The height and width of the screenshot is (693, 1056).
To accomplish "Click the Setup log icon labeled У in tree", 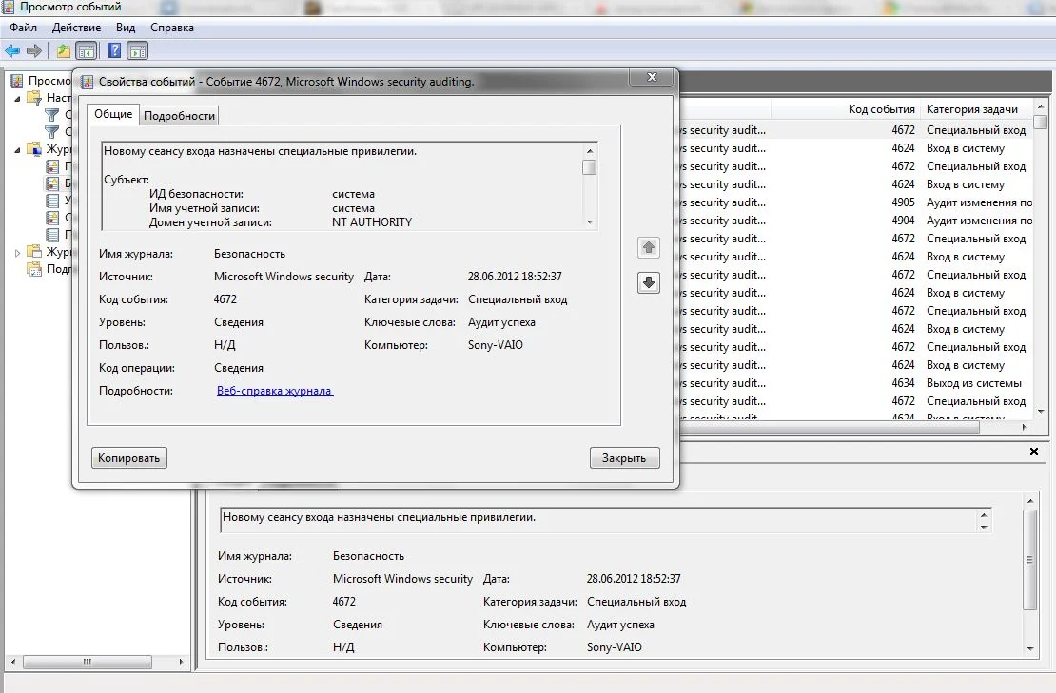I will click(x=52, y=201).
